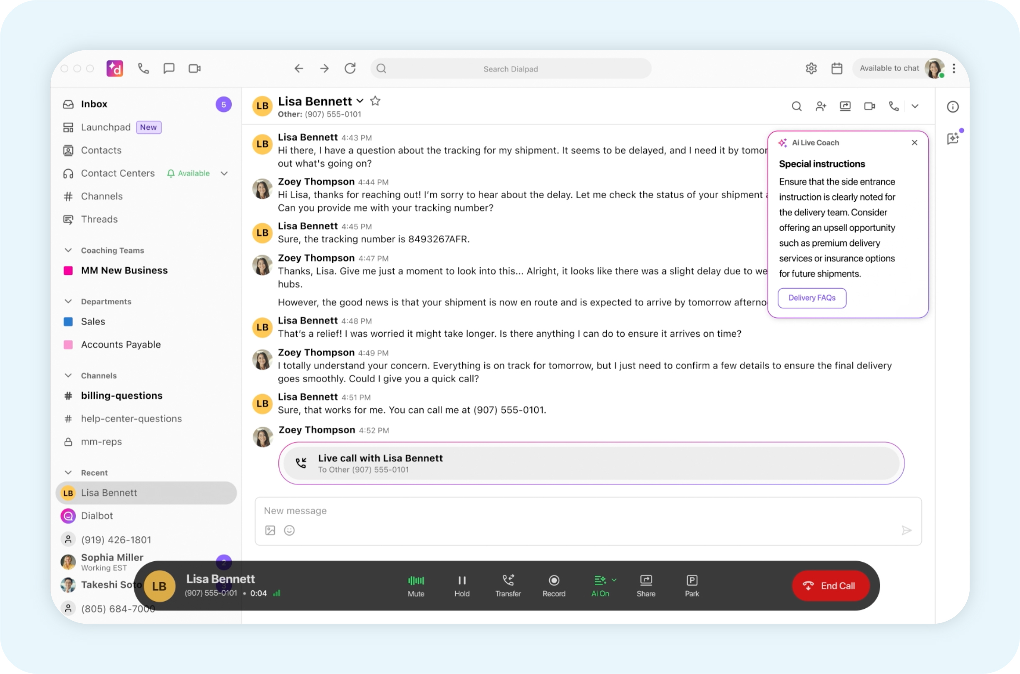Image resolution: width=1020 pixels, height=674 pixels.
Task: Open the three-dot more menu
Action: [954, 68]
